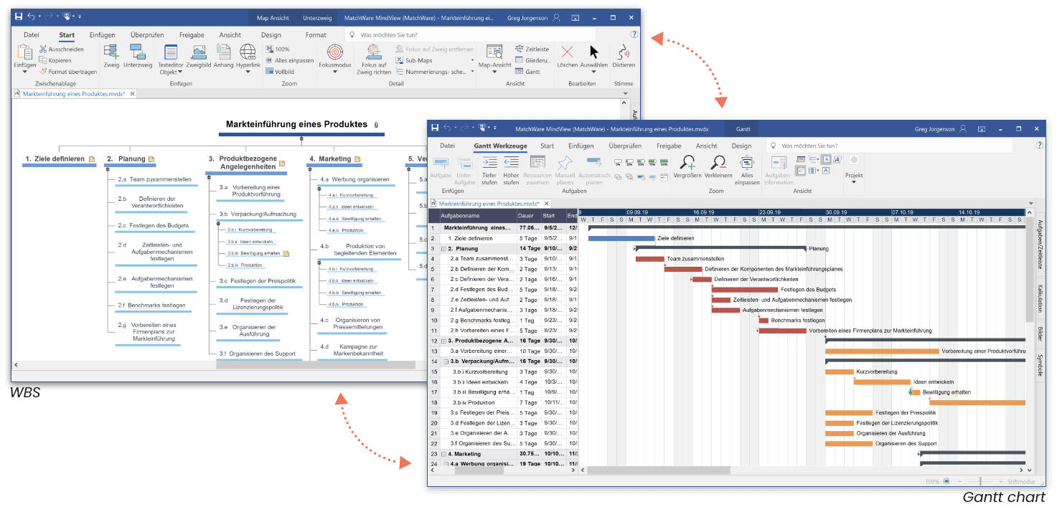The width and height of the screenshot is (1057, 507).
Task: Click Alles einpassen in WBS Zoom group
Action: point(290,60)
